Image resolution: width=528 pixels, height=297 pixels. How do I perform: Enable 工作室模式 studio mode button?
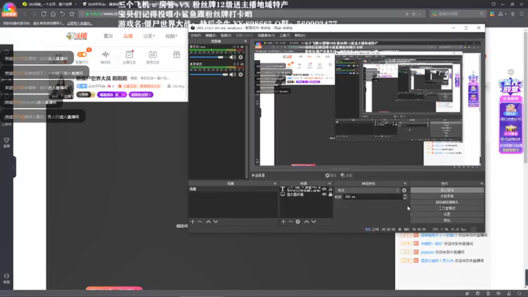click(x=447, y=209)
